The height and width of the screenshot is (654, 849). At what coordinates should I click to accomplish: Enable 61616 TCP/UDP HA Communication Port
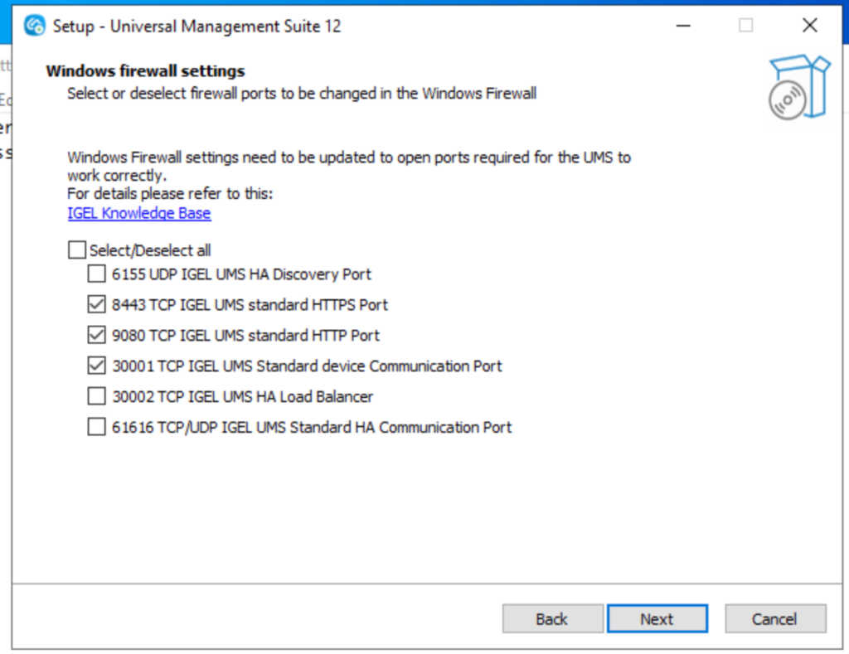[x=97, y=427]
